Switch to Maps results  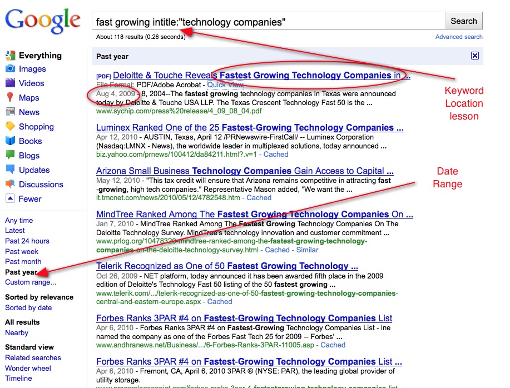29,98
